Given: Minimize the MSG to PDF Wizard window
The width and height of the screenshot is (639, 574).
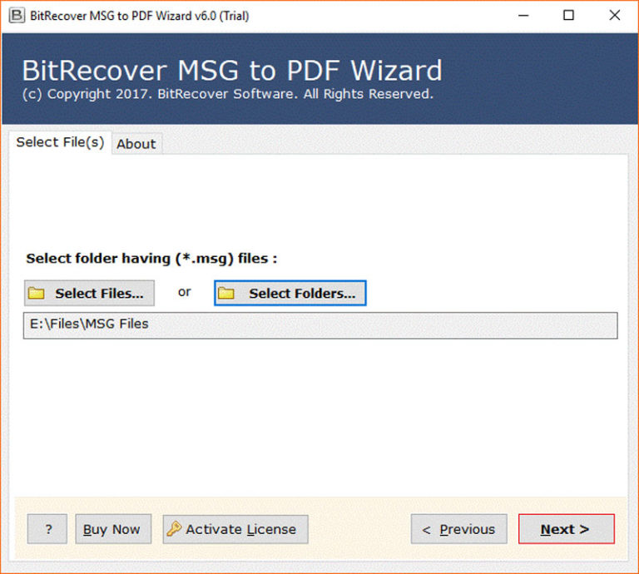Looking at the screenshot, I should 523,16.
